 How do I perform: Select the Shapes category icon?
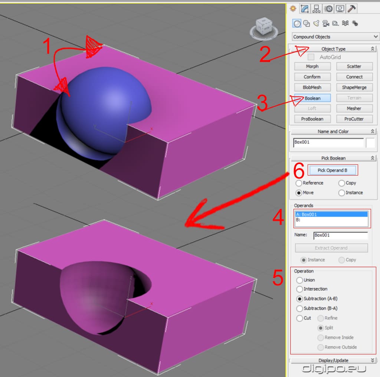[307, 23]
